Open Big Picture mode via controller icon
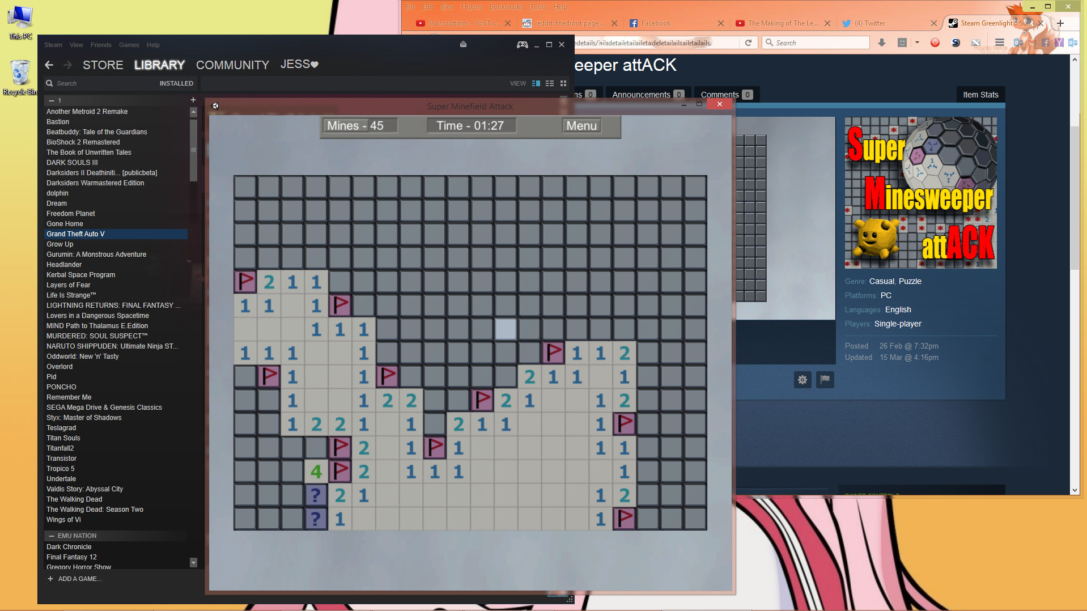Viewport: 1087px width, 611px height. pyautogui.click(x=521, y=44)
